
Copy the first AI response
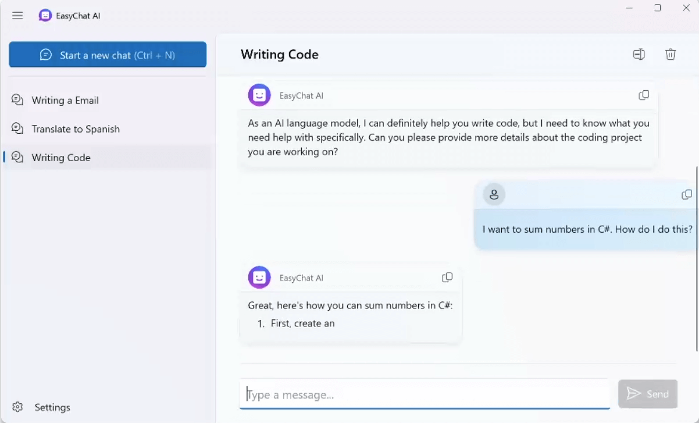point(644,95)
